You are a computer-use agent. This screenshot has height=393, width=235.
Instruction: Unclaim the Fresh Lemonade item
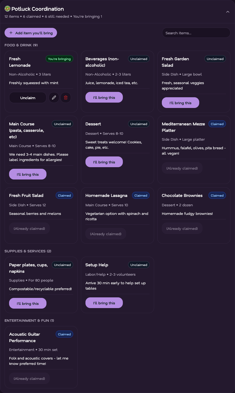click(28, 98)
